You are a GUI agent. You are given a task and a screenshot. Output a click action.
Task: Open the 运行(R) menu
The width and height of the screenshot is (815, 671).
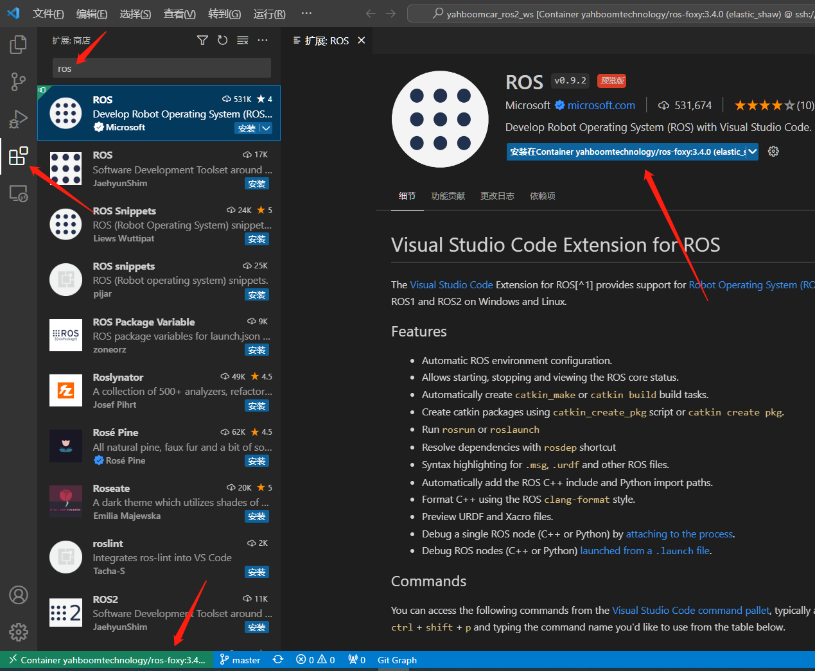coord(270,13)
